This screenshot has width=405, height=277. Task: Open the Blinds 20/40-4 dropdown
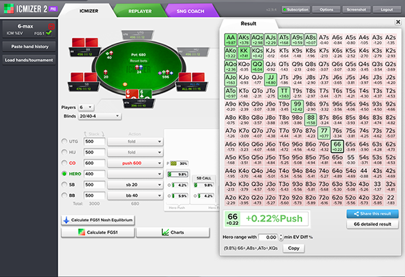(x=100, y=116)
